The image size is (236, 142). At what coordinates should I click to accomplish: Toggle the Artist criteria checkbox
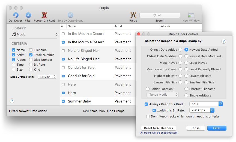pyautogui.click(x=14, y=55)
